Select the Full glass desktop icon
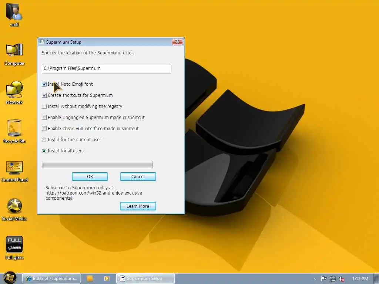 point(14,247)
